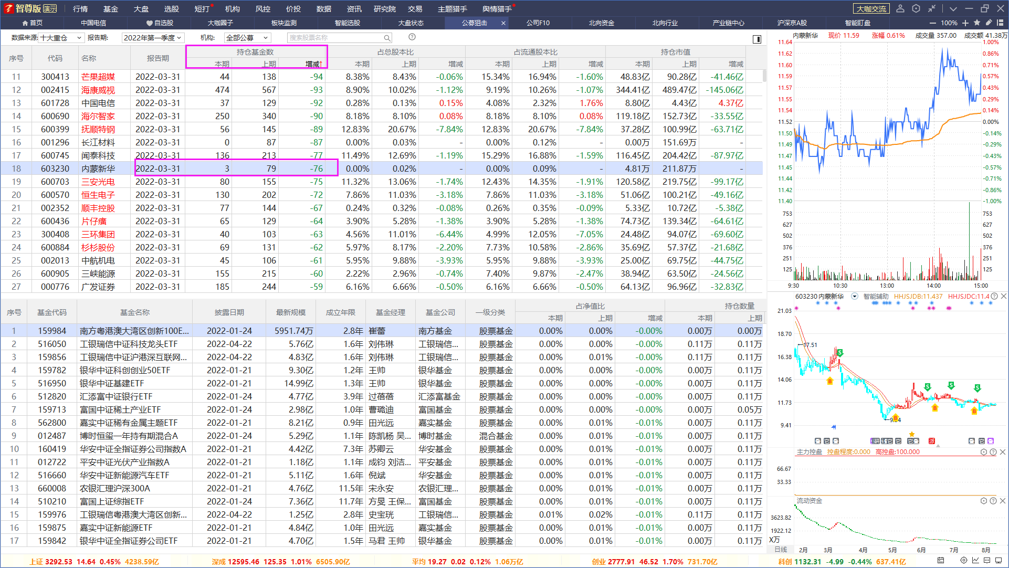The height and width of the screenshot is (568, 1009).
Task: Click the line chart icon in status bar
Action: 975,561
